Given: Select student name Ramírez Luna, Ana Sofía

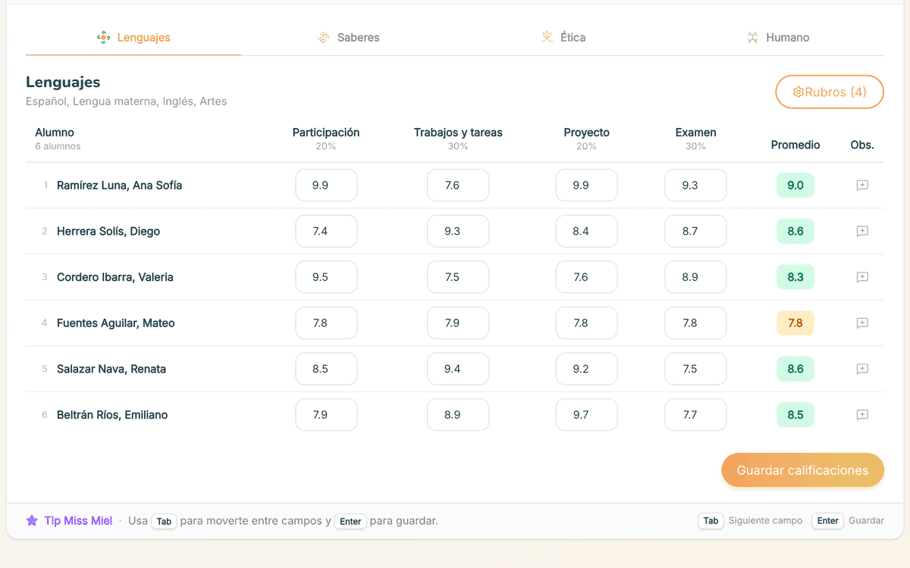Looking at the screenshot, I should [x=119, y=186].
